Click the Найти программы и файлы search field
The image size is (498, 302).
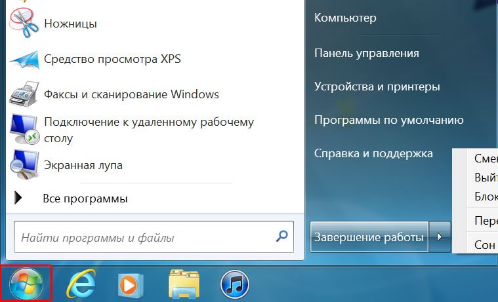click(x=144, y=237)
